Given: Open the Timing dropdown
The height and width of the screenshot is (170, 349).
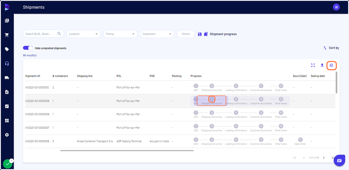Looking at the screenshot, I should pyautogui.click(x=120, y=34).
